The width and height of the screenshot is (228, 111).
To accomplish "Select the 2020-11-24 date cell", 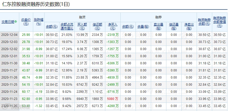I will click(x=9, y=92).
